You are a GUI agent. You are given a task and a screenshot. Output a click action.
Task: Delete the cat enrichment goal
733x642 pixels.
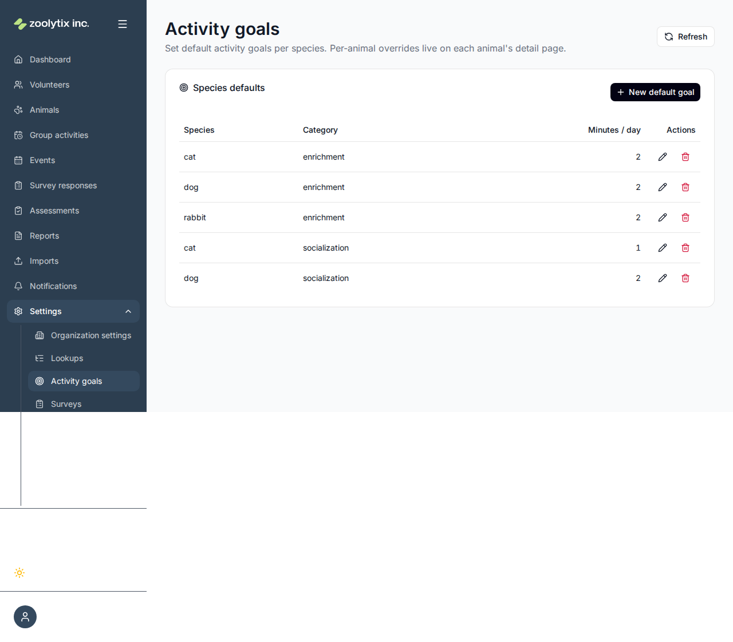tap(685, 157)
